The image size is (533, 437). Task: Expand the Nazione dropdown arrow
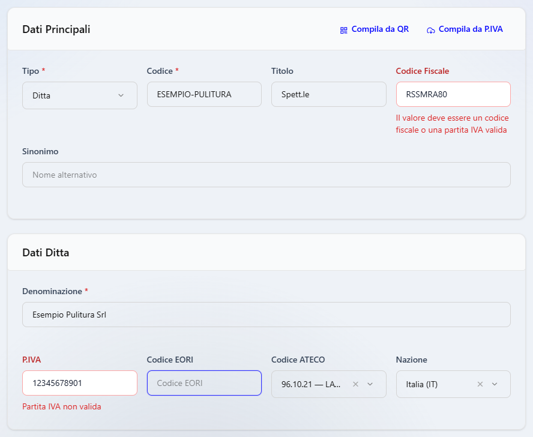495,384
